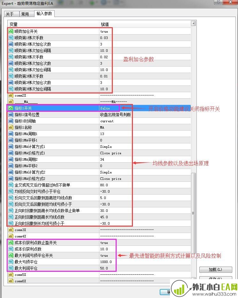Click the icon beside 顺势加仓开关
238x298 pixels.
(11, 31)
